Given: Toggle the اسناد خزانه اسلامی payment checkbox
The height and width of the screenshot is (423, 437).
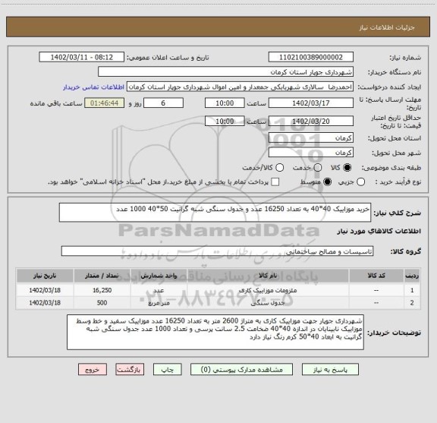Looking at the screenshot, I should (275, 182).
